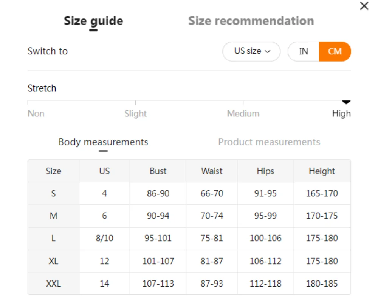Click the Stretch section label

(42, 88)
